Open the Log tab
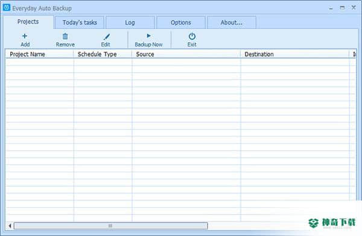This screenshot has width=362, height=236. pos(130,23)
